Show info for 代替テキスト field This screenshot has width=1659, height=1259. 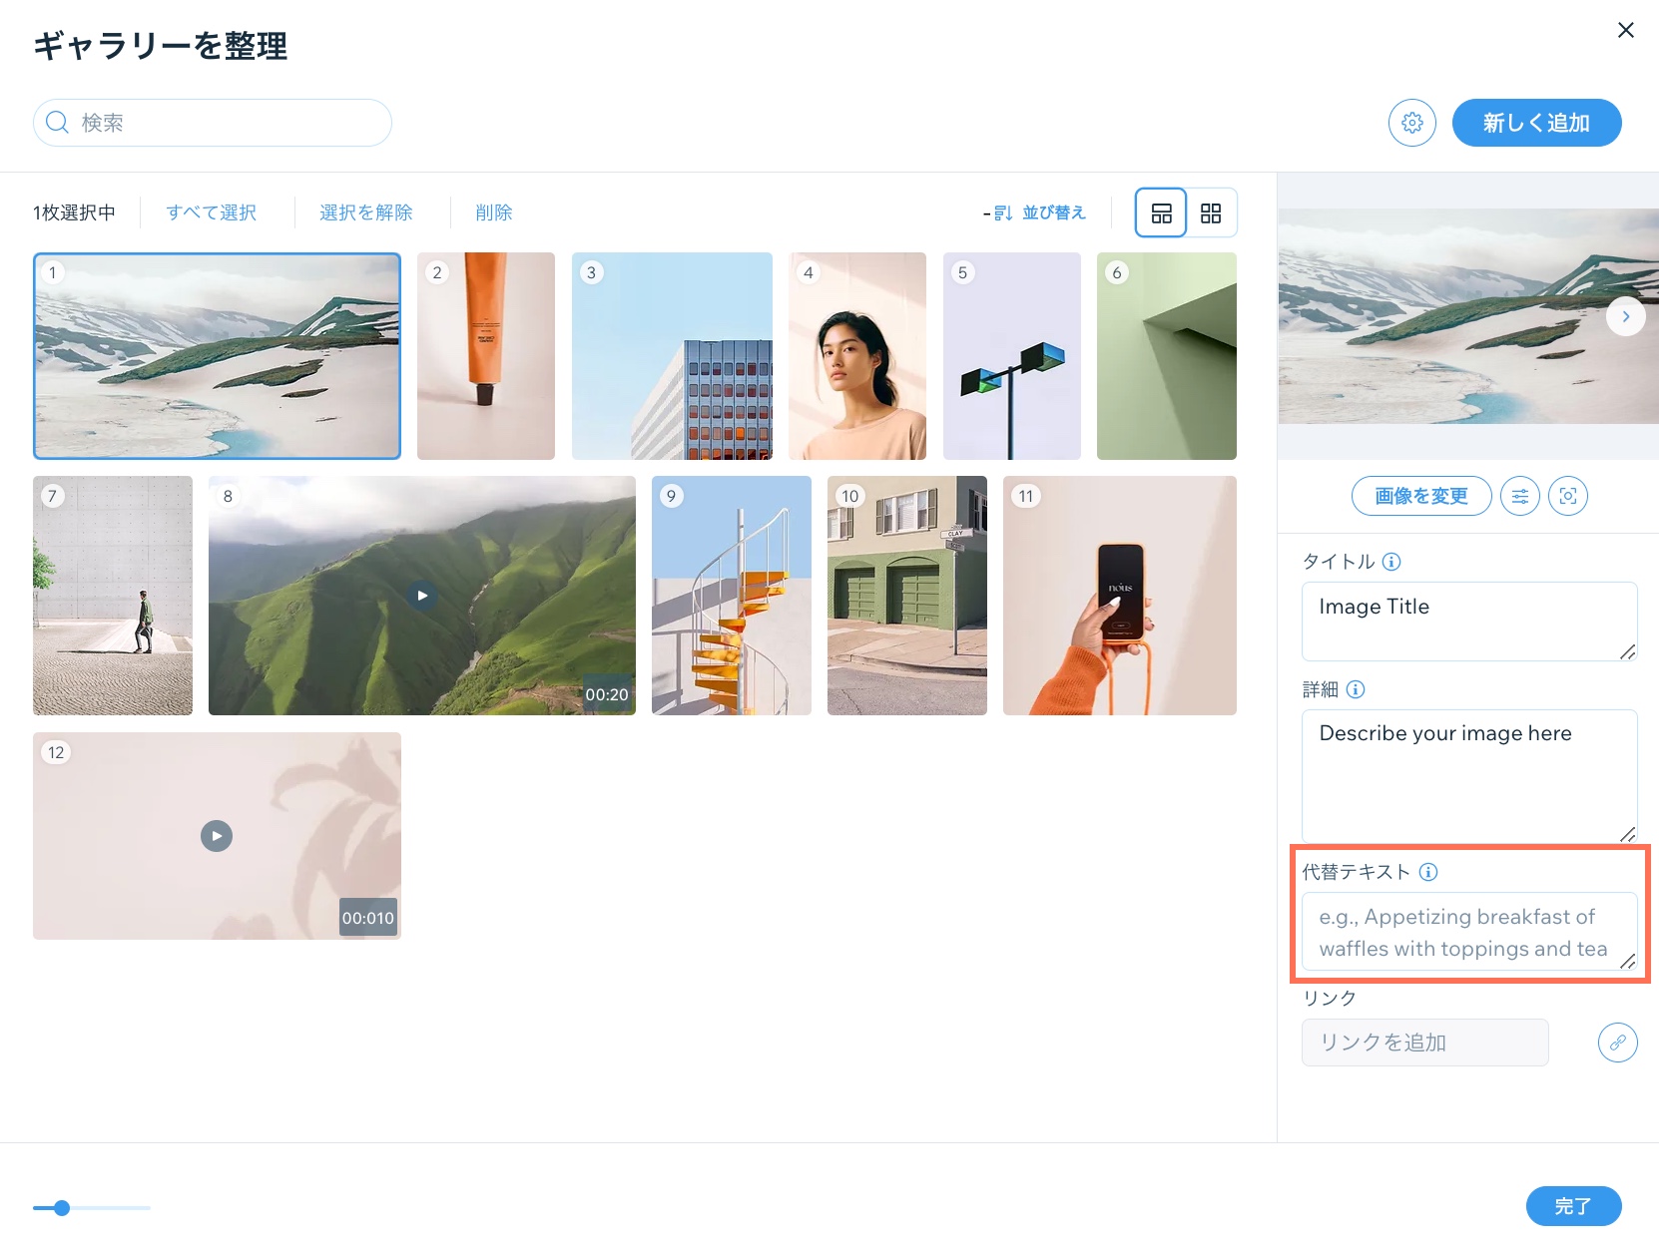1428,872
